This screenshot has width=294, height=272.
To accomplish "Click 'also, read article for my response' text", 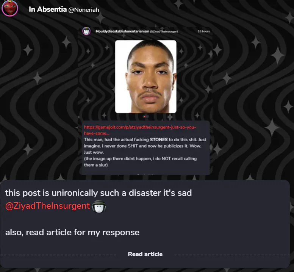I will click(72, 233).
